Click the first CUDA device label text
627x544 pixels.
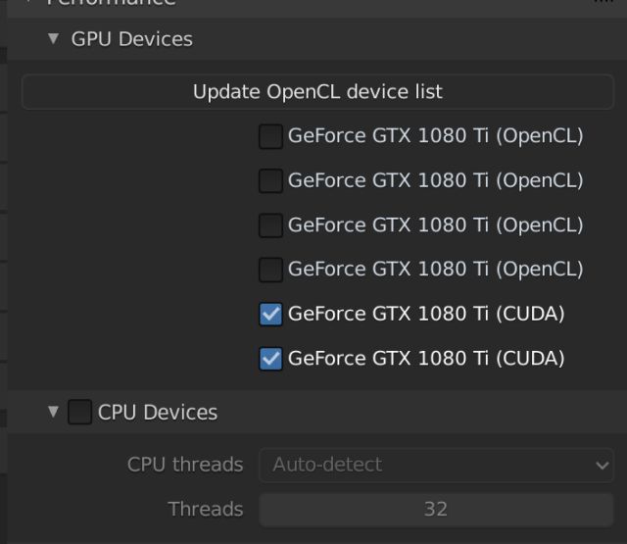426,314
